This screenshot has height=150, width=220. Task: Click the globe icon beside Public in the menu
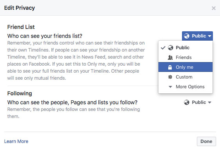(x=171, y=48)
